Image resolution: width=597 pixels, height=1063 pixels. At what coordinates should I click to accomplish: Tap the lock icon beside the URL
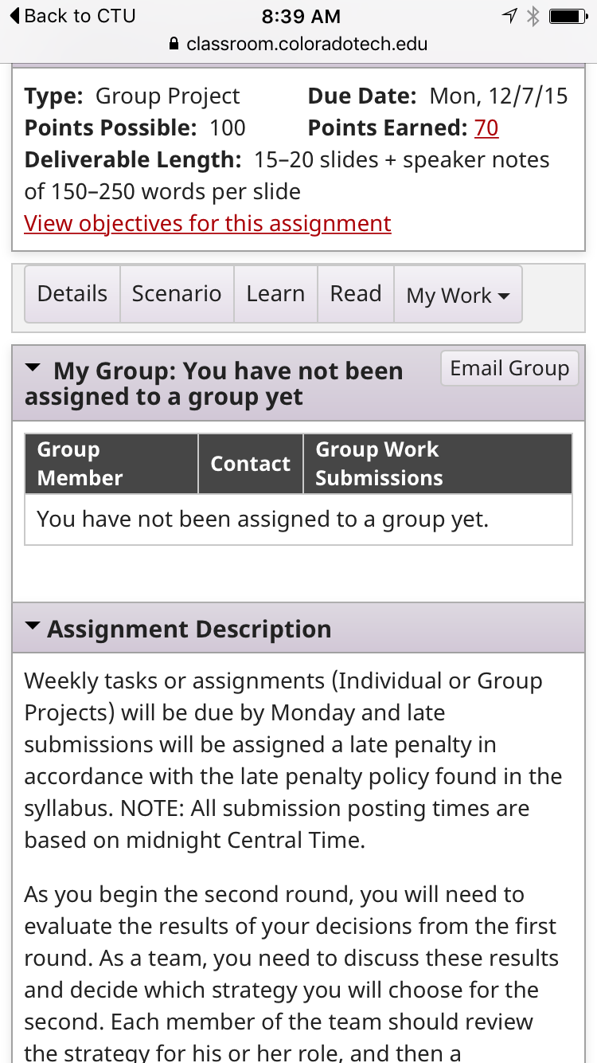pos(175,44)
